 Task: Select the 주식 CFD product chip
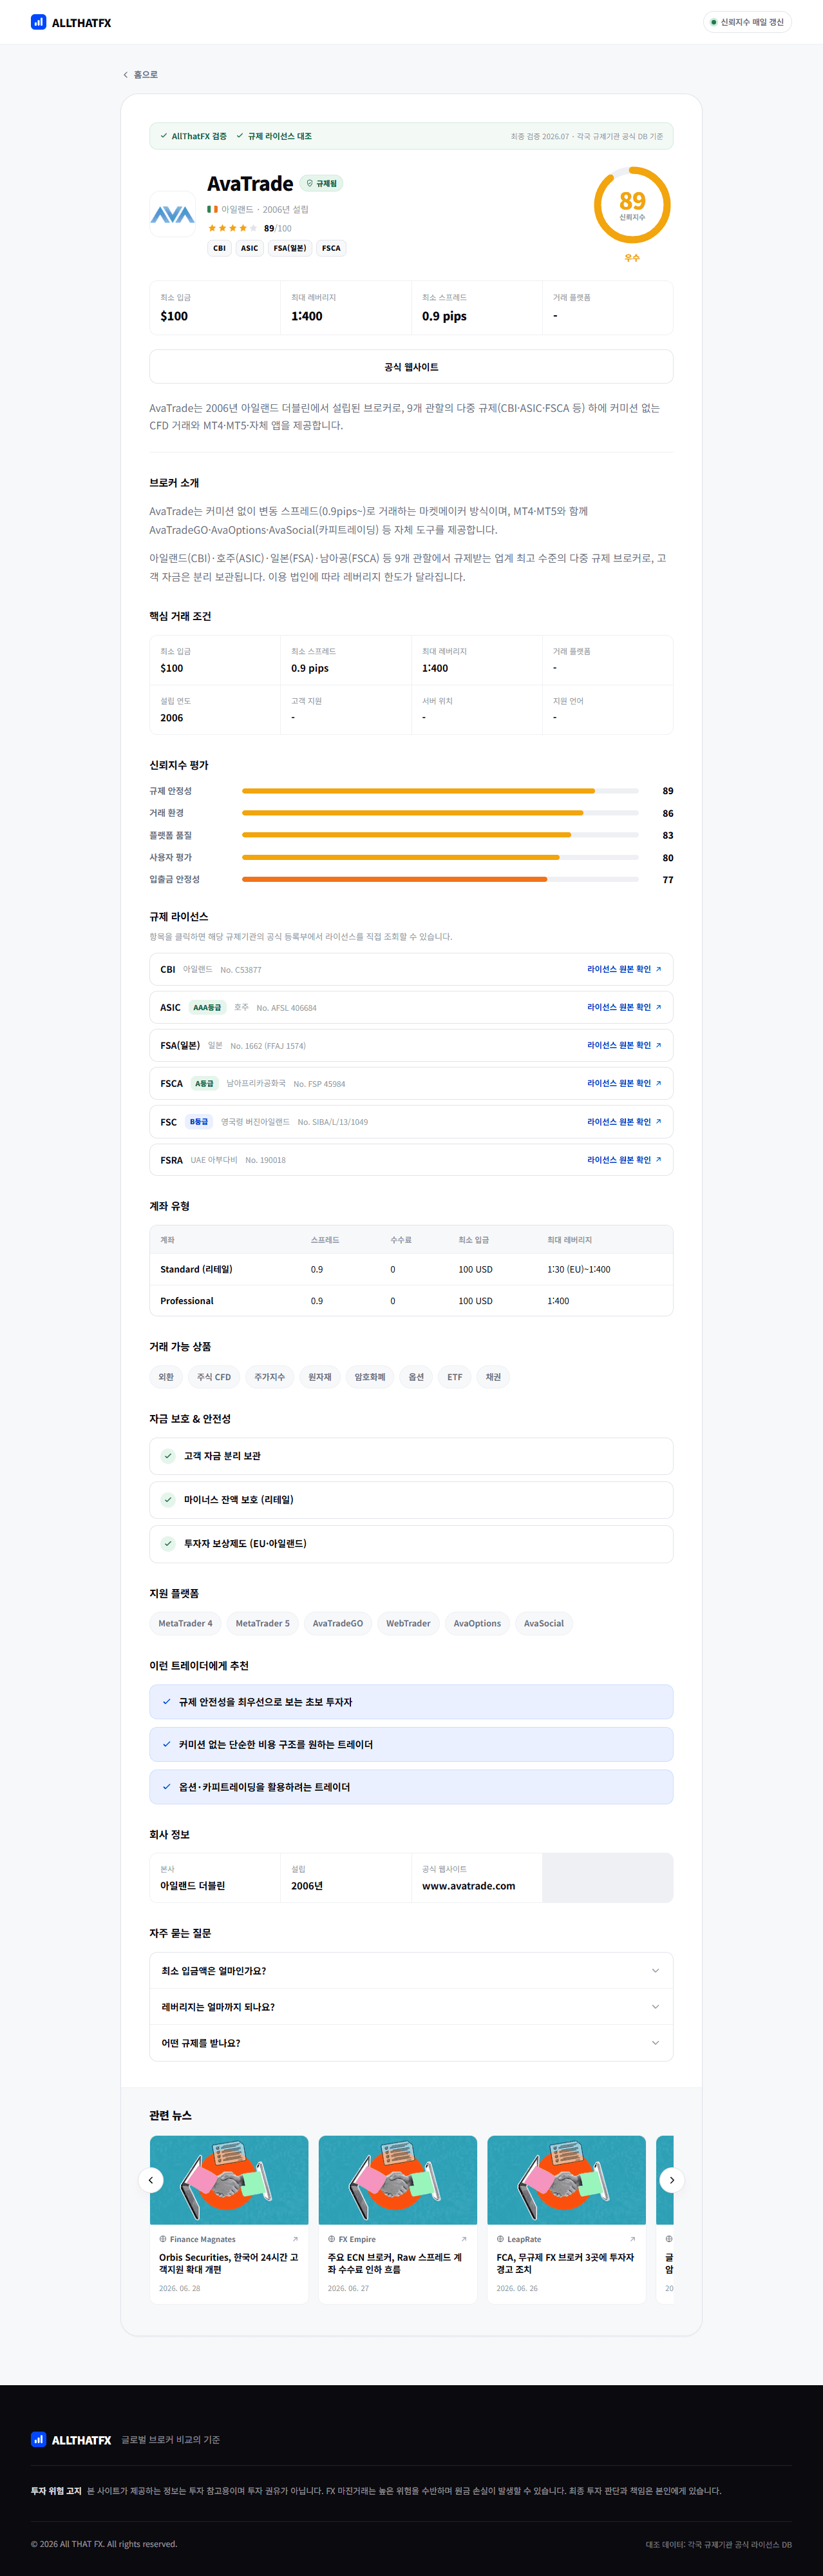pos(214,1377)
